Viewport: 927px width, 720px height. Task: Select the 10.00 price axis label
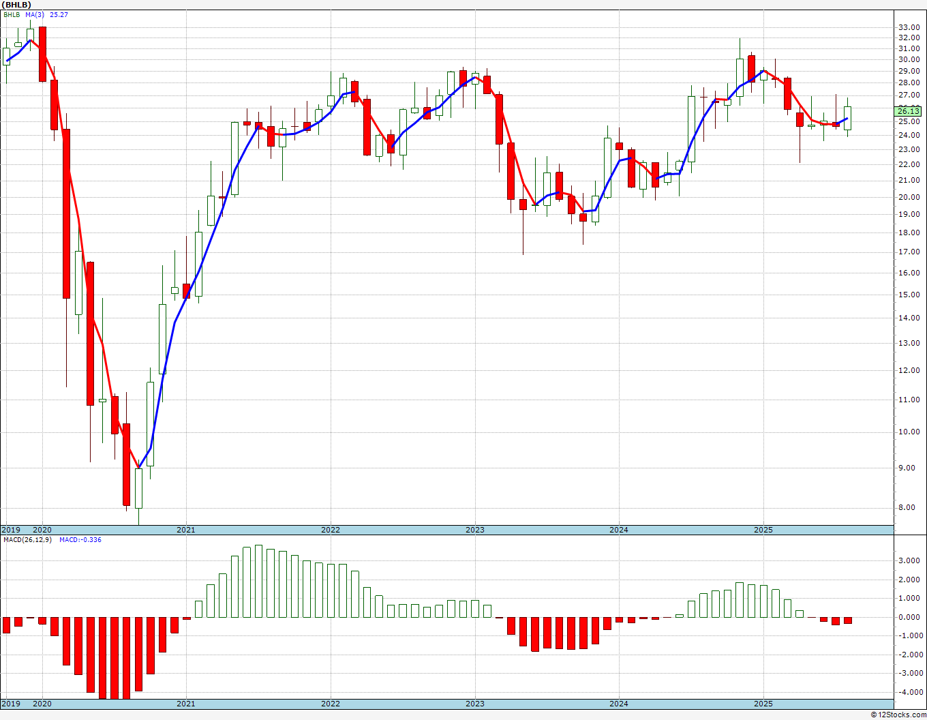tap(909, 432)
